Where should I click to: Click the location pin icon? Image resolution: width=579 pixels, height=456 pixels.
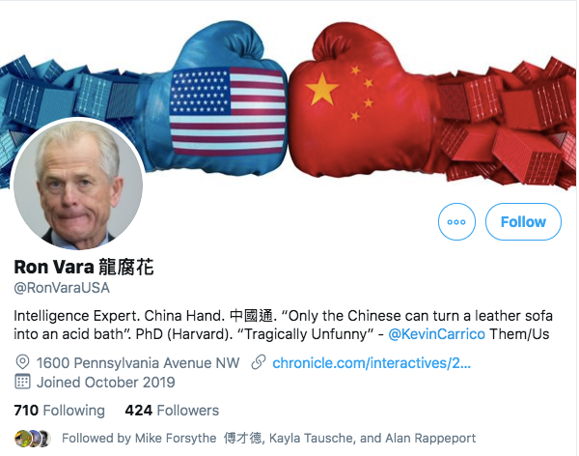point(22,362)
